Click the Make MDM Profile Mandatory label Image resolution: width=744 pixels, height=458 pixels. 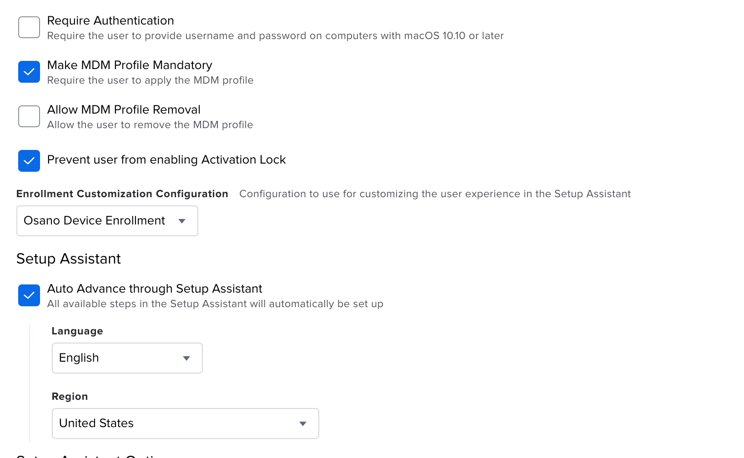point(130,65)
